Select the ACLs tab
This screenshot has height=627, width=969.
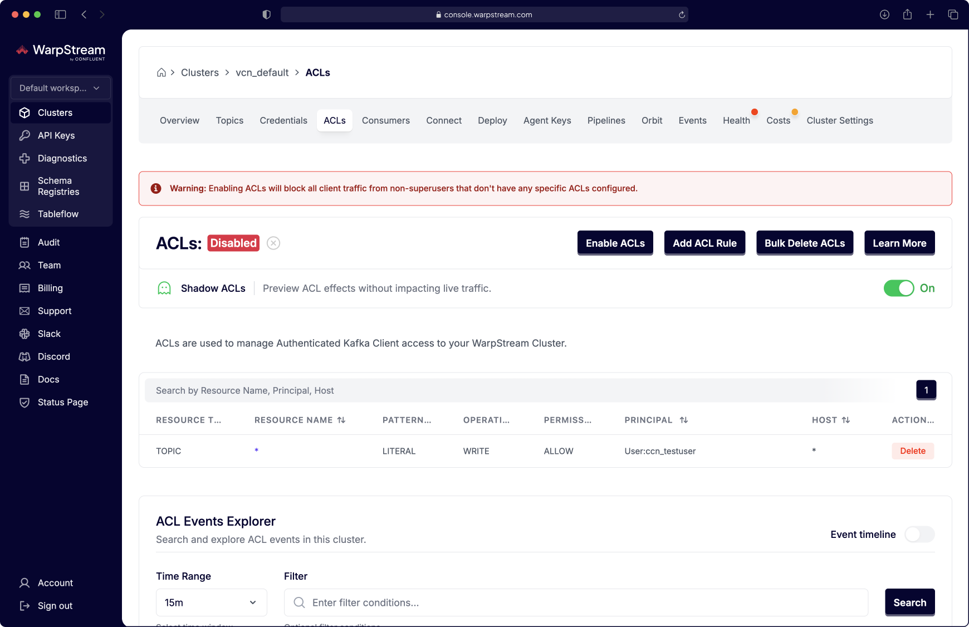(x=335, y=120)
